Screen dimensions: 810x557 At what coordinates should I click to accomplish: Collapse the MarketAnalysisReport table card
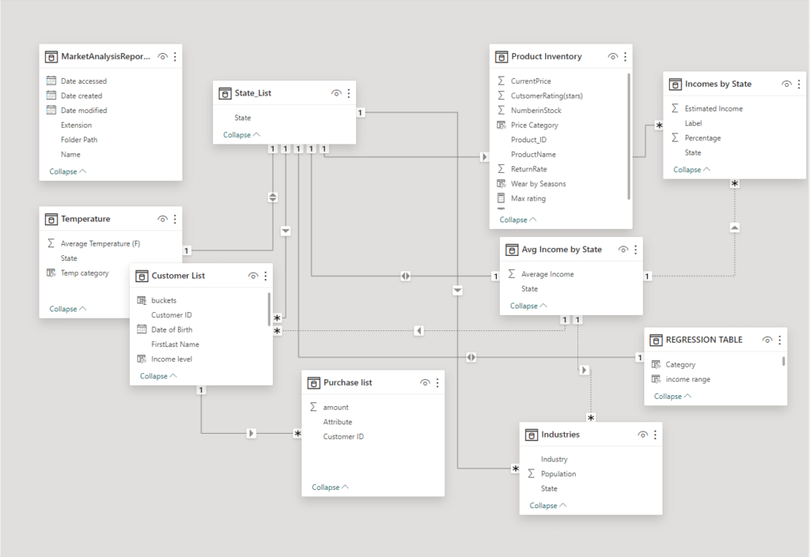tap(68, 171)
